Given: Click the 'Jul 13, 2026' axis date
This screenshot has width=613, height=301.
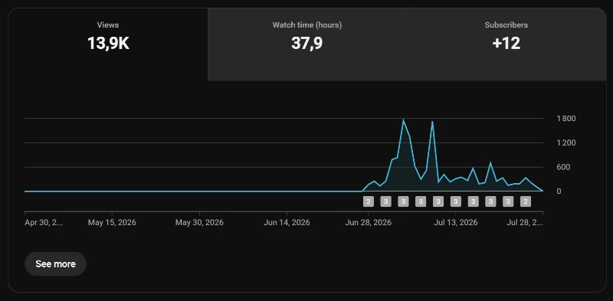Looking at the screenshot, I should (x=455, y=222).
